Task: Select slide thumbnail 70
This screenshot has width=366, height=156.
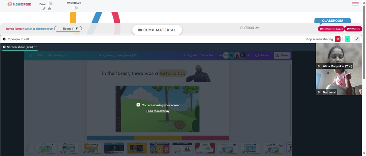Action: click(x=137, y=148)
